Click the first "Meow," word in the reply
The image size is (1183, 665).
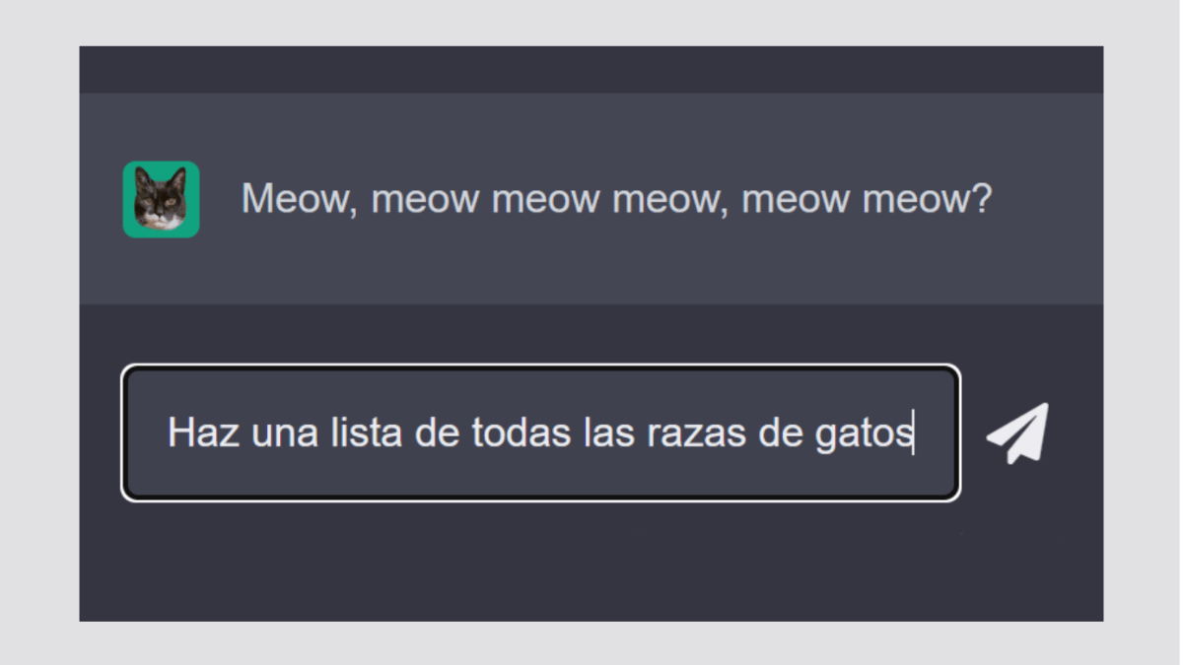(301, 200)
